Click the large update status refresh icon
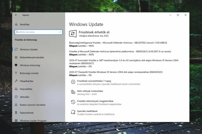This screenshot has height=134, width=202. click(x=73, y=34)
